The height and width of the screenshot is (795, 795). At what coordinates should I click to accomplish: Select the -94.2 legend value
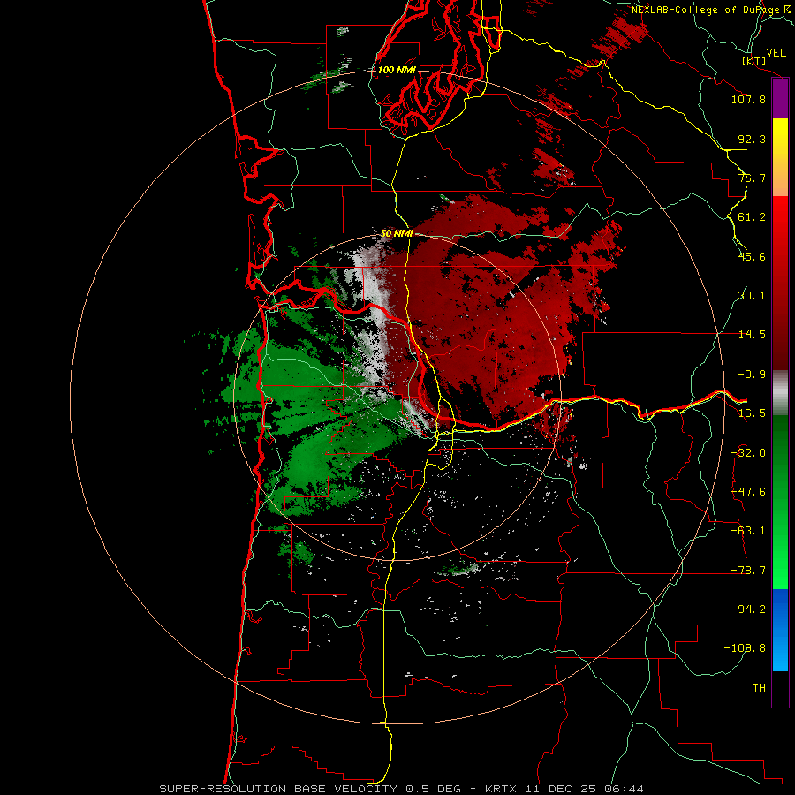pos(748,609)
